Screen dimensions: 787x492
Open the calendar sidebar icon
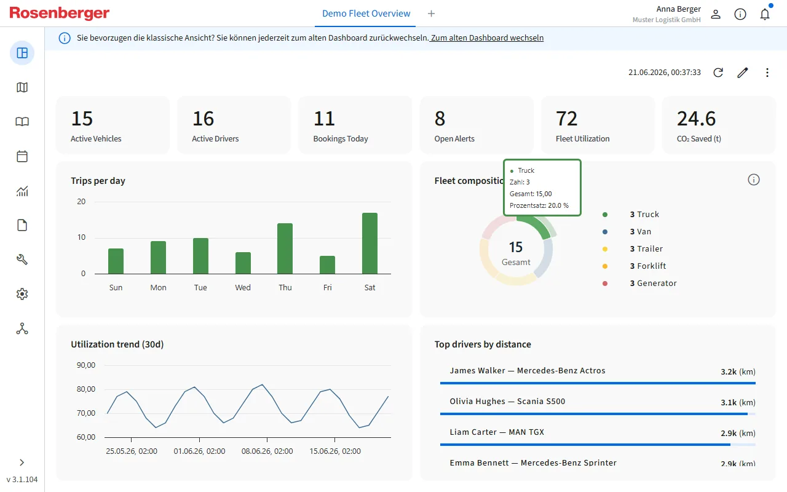tap(22, 156)
